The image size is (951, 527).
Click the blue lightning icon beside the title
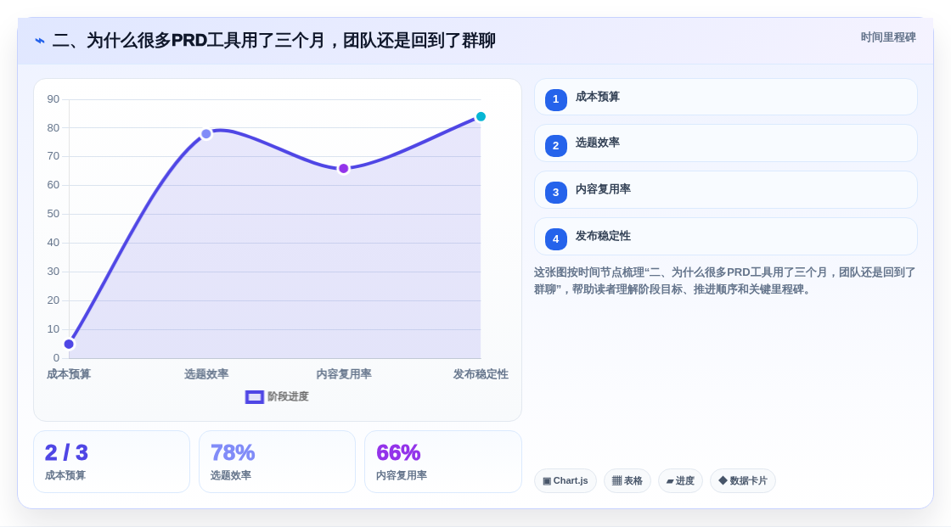pyautogui.click(x=40, y=41)
